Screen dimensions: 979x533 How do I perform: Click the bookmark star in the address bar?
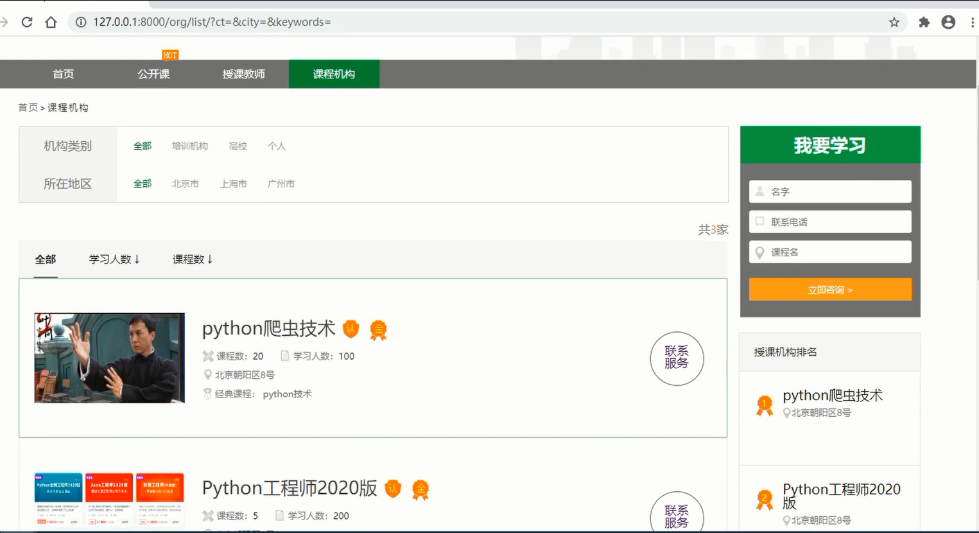tap(894, 21)
